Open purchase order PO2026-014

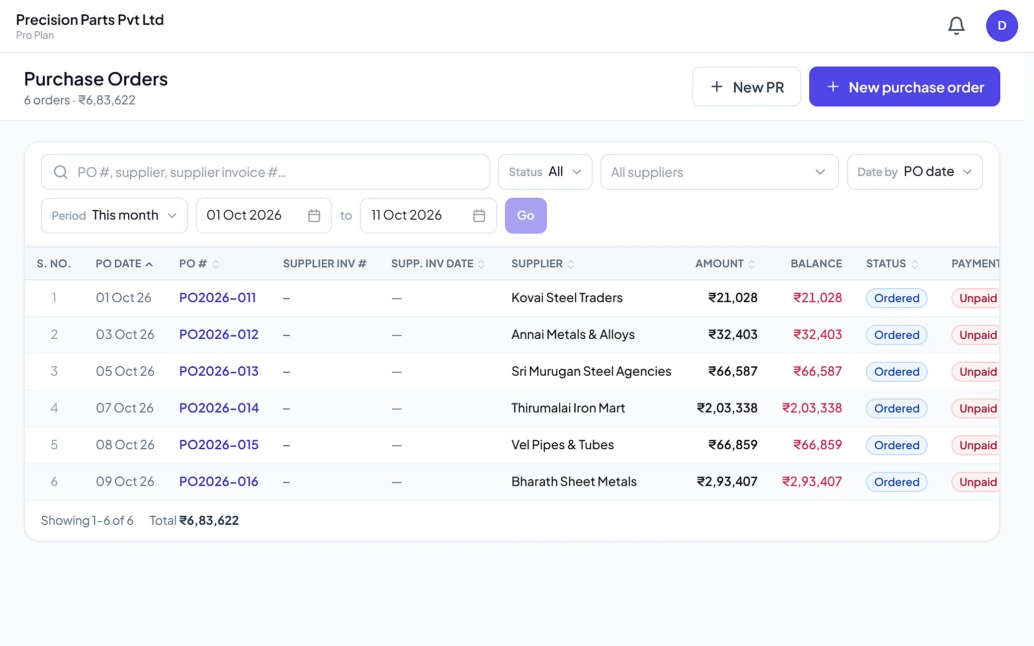(x=219, y=408)
